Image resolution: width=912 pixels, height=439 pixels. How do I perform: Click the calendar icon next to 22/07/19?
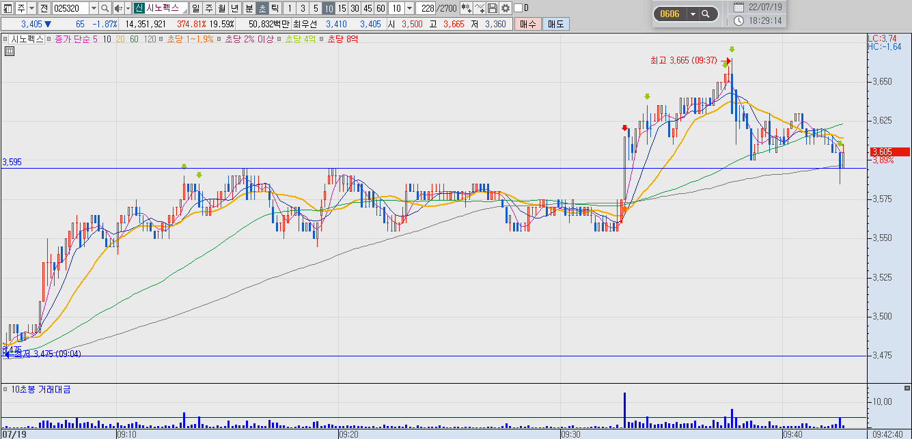(x=739, y=7)
